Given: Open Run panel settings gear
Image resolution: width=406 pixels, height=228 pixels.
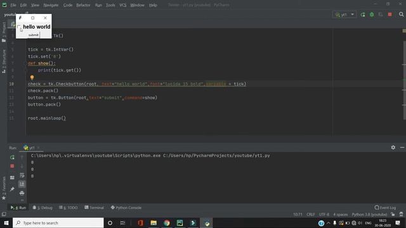Looking at the screenshot, I should click(x=393, y=148).
